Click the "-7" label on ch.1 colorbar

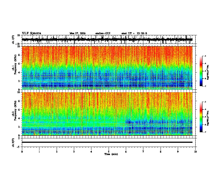click(x=205, y=86)
